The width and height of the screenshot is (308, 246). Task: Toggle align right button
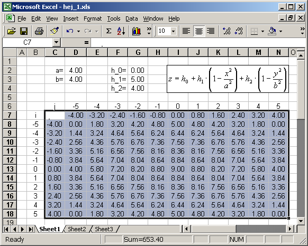point(211,31)
